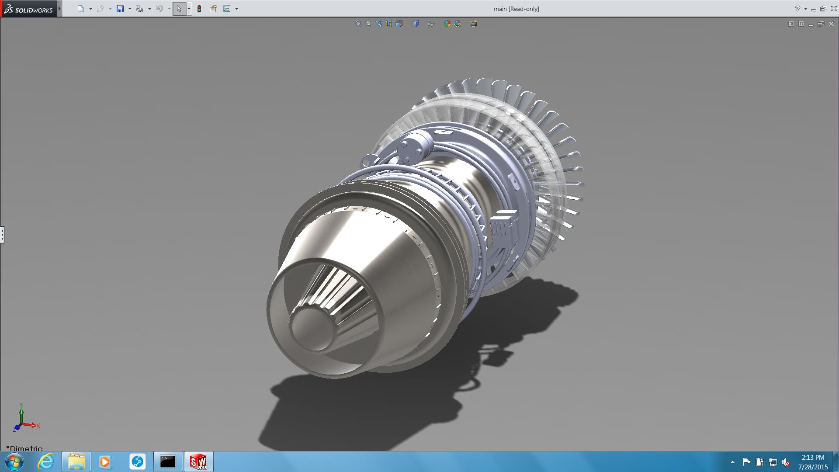Image resolution: width=839 pixels, height=472 pixels.
Task: Open Command Prompt from the taskbar
Action: [168, 462]
